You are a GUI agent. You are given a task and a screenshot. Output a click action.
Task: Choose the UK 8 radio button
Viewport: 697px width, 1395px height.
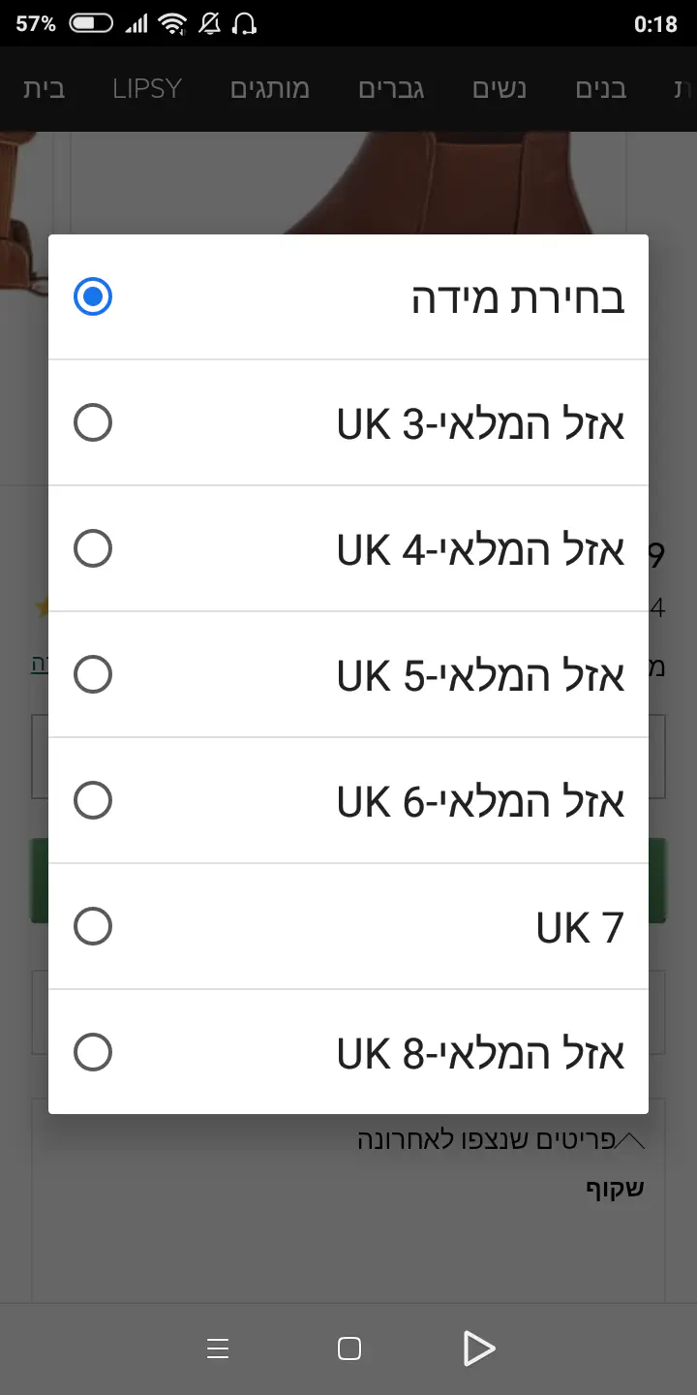click(x=93, y=1052)
